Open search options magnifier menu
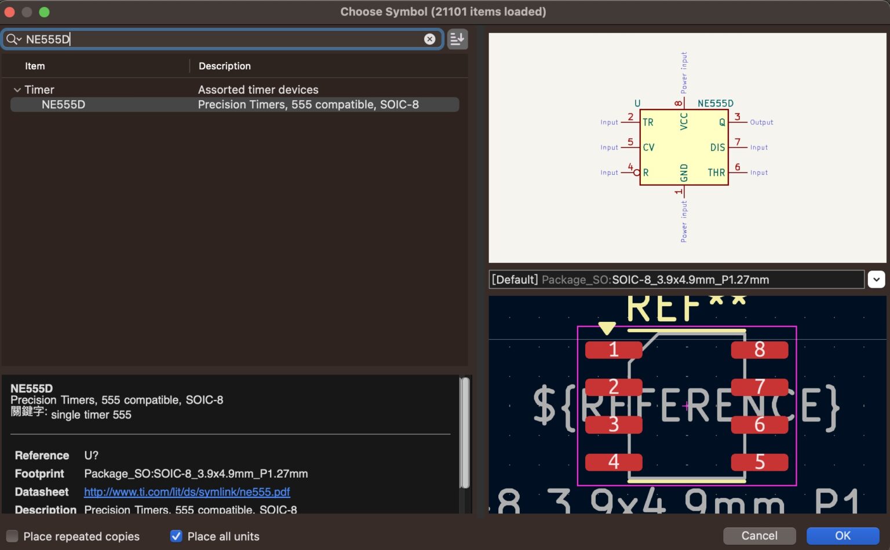This screenshot has height=550, width=890. point(13,39)
